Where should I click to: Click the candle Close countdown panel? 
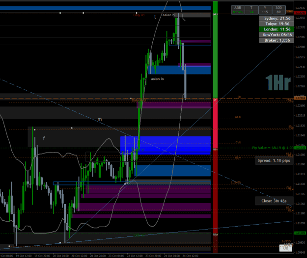coord(274,201)
